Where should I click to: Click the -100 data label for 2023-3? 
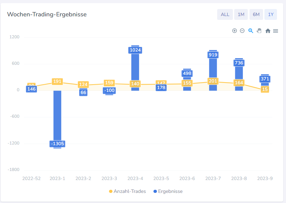[x=109, y=91]
